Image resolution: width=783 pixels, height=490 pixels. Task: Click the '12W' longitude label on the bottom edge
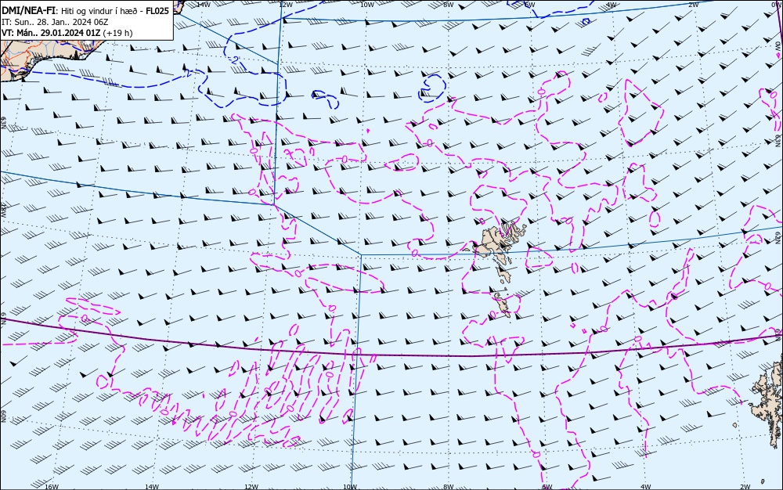coord(251,487)
